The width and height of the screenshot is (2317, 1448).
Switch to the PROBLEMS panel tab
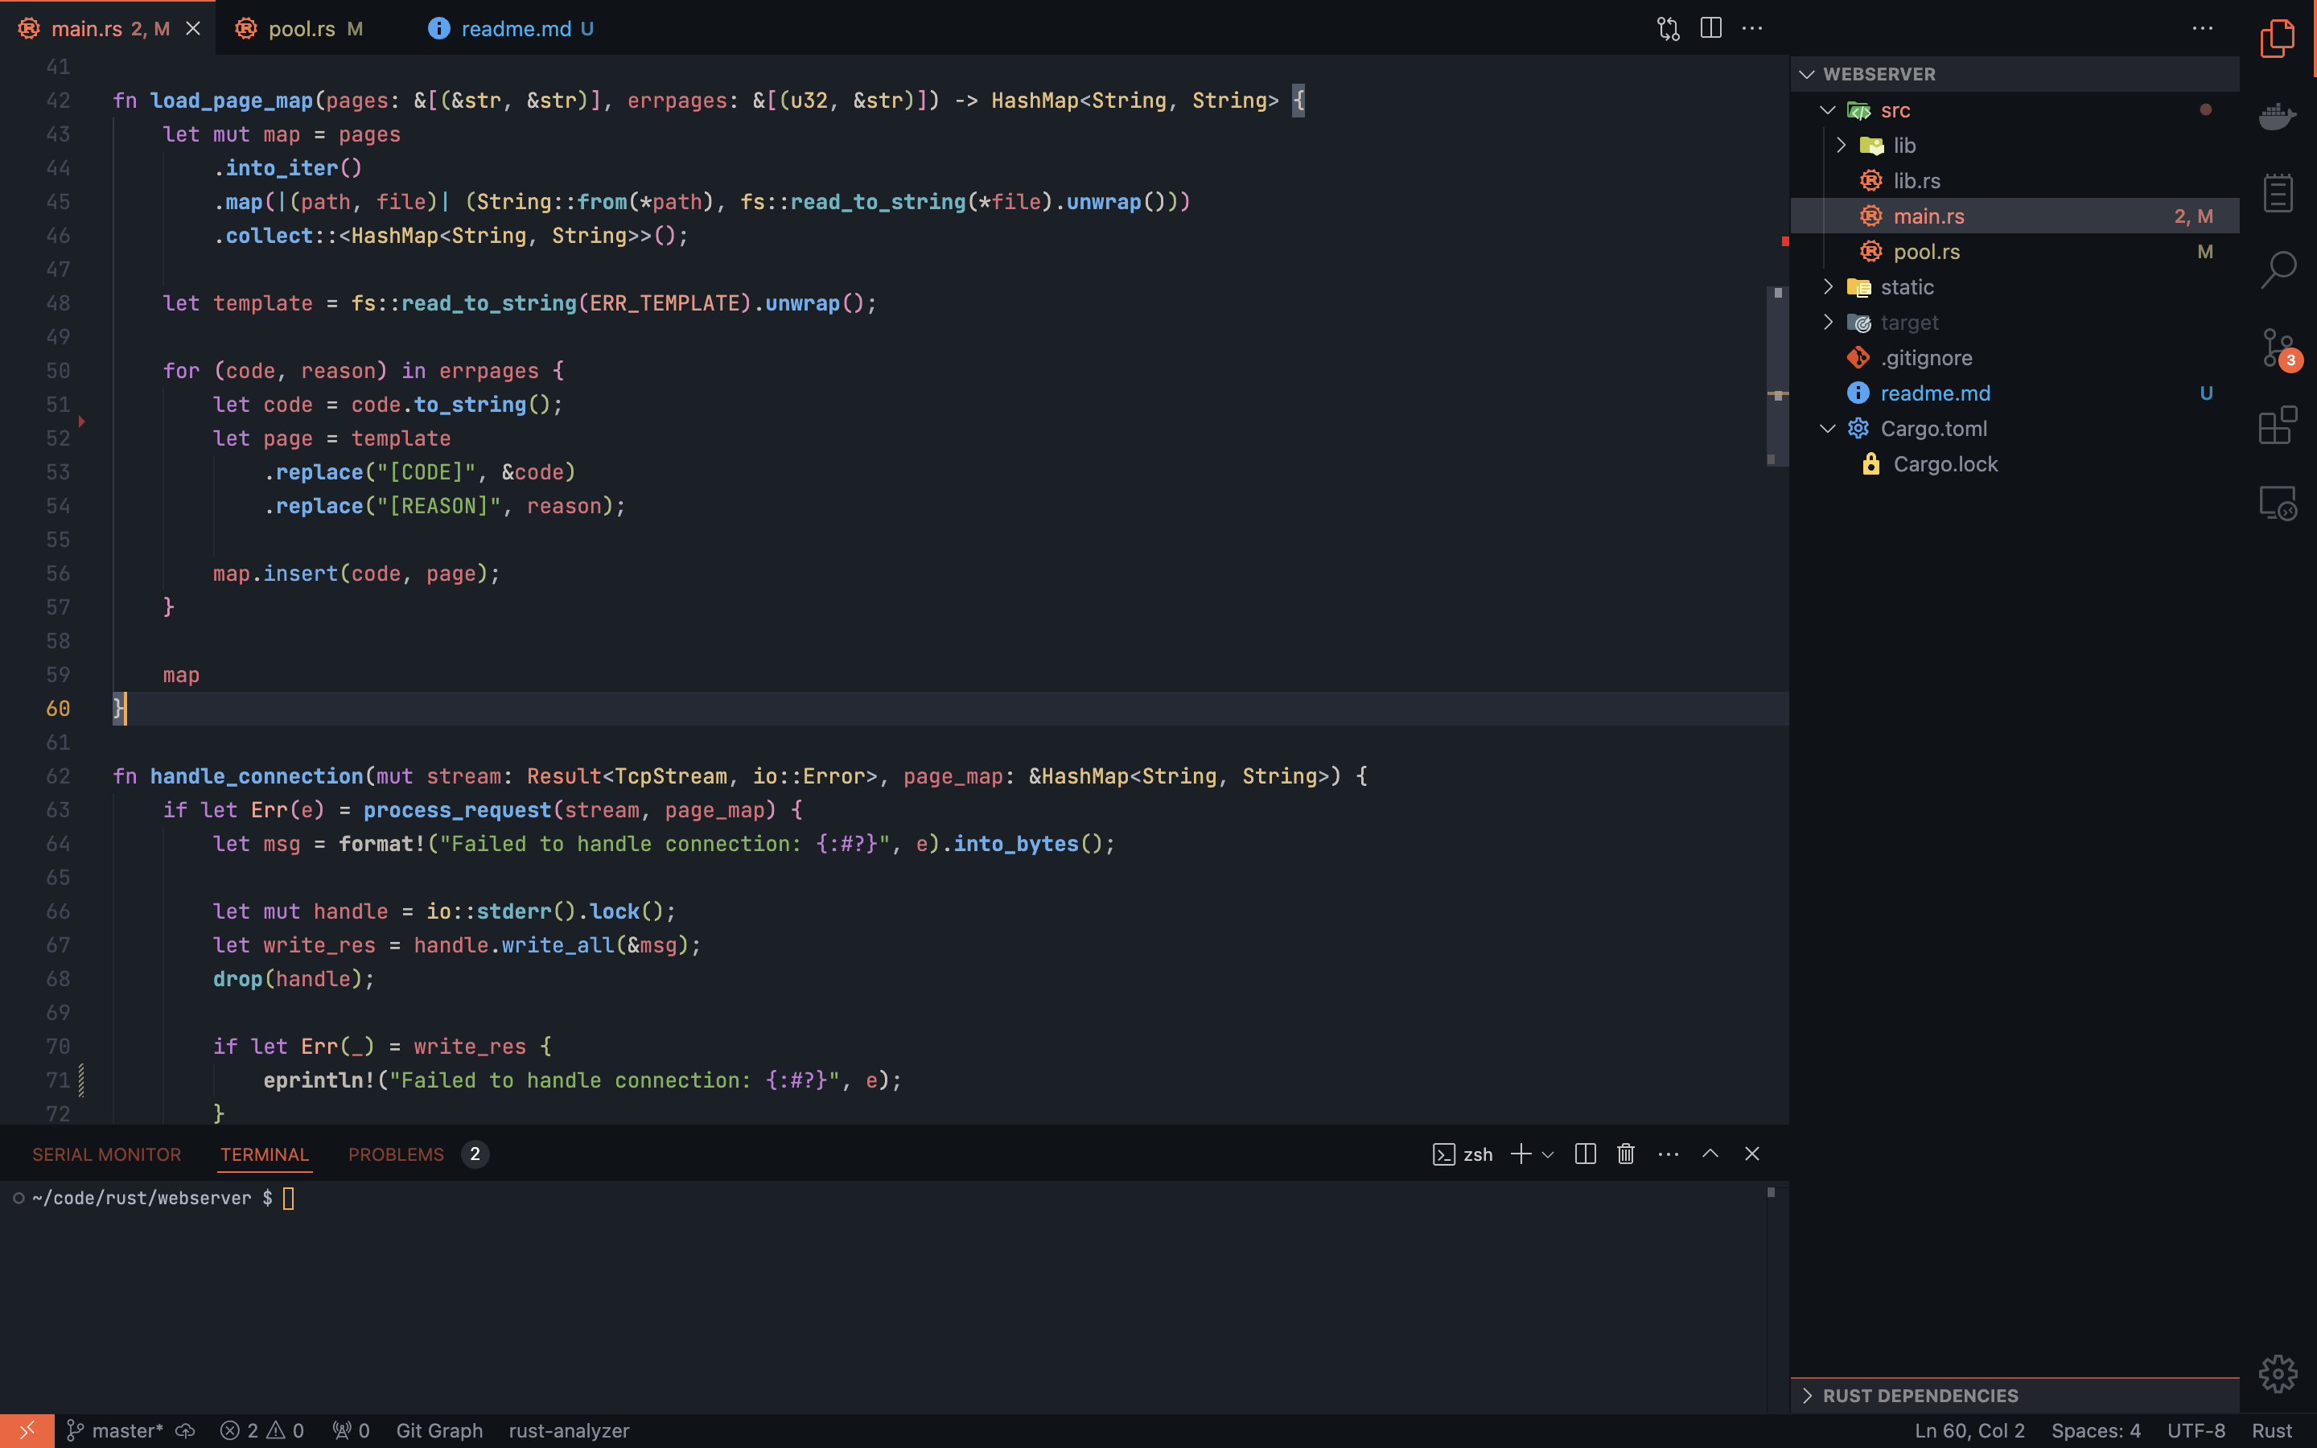tap(396, 1154)
